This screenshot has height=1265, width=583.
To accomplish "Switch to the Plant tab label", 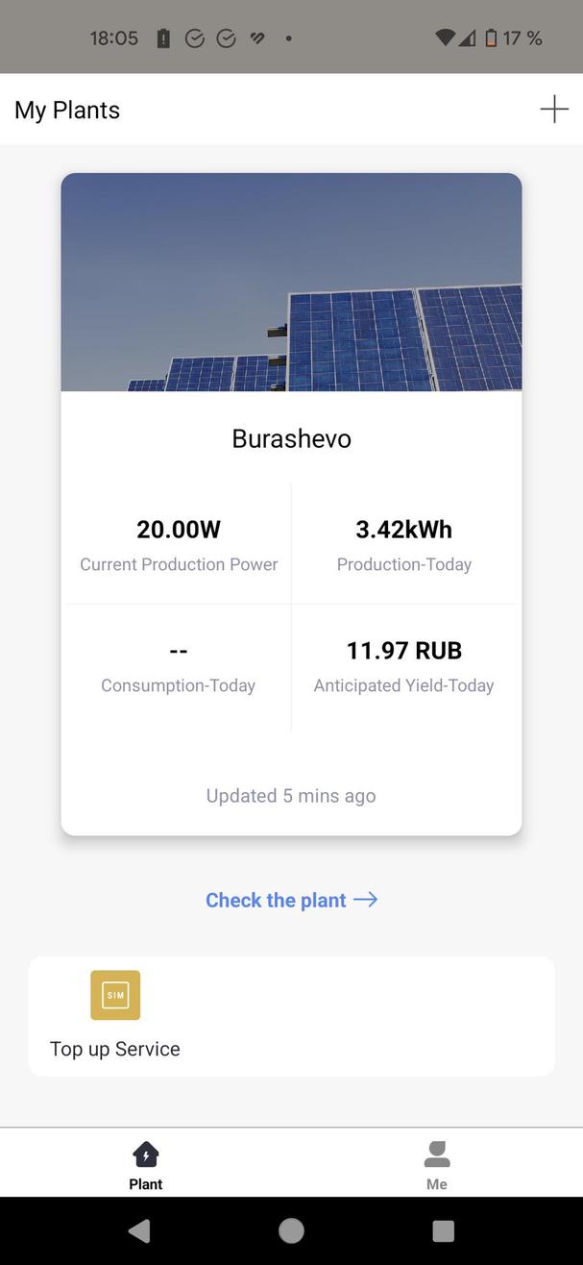I will coord(146,1184).
